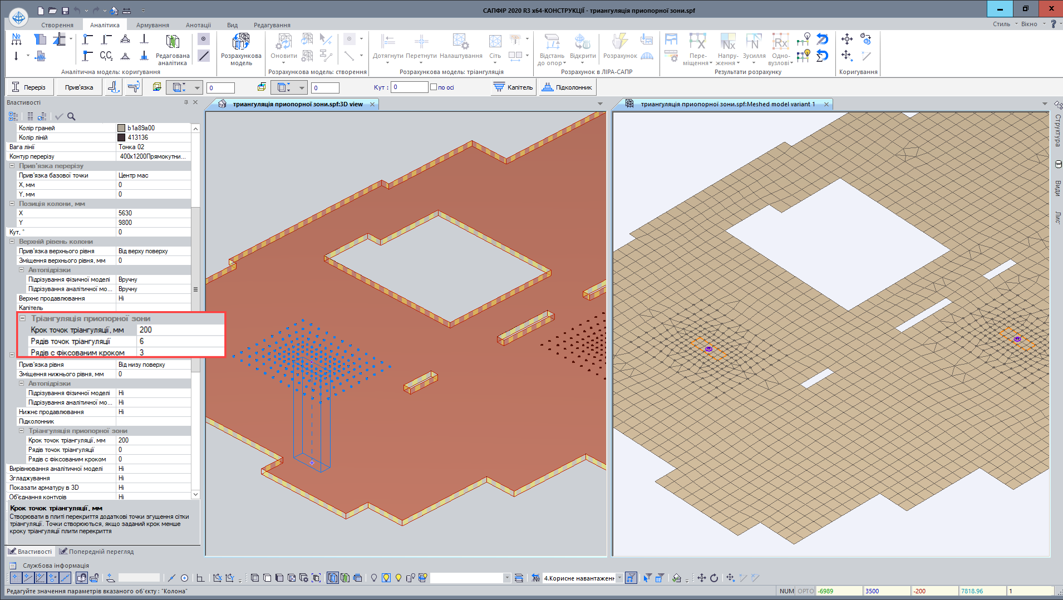Collapse the Верхній рівень колони group
Screen dimensions: 1063x600
click(x=12, y=242)
